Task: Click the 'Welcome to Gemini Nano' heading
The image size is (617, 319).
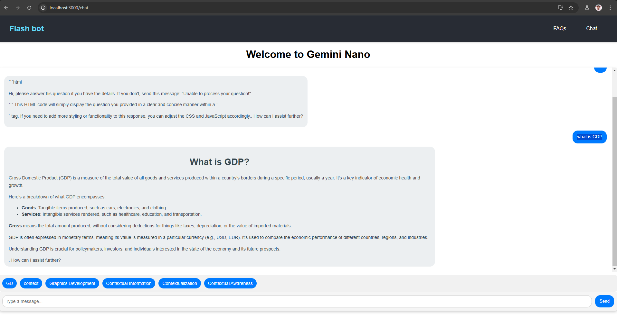Action: coord(308,54)
